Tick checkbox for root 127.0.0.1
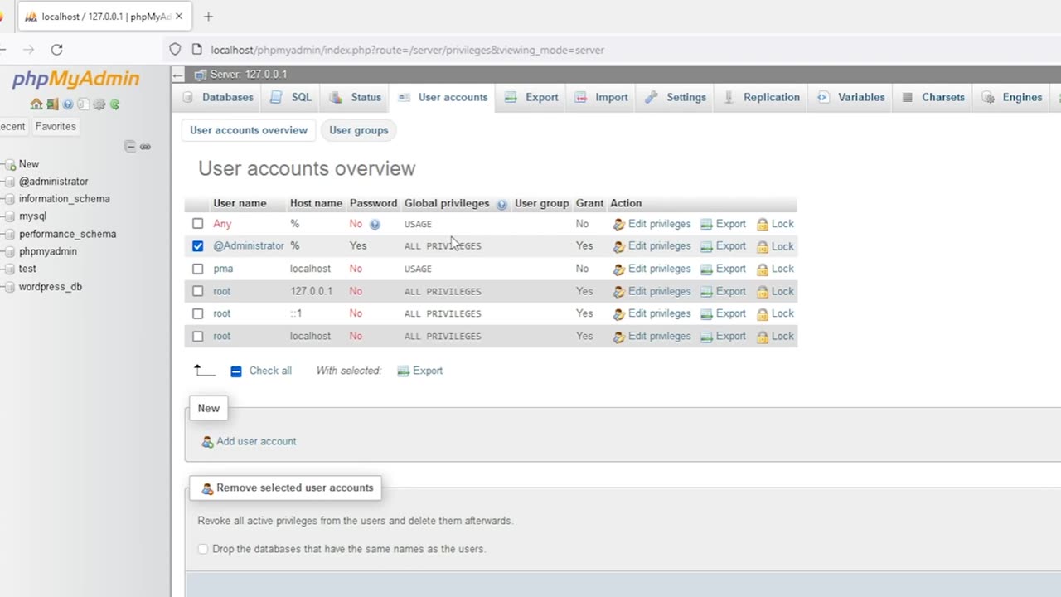The height and width of the screenshot is (597, 1061). click(197, 291)
